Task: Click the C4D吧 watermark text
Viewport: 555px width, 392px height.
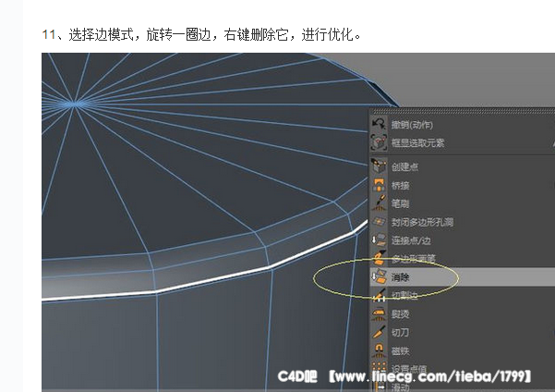Action: coord(299,376)
